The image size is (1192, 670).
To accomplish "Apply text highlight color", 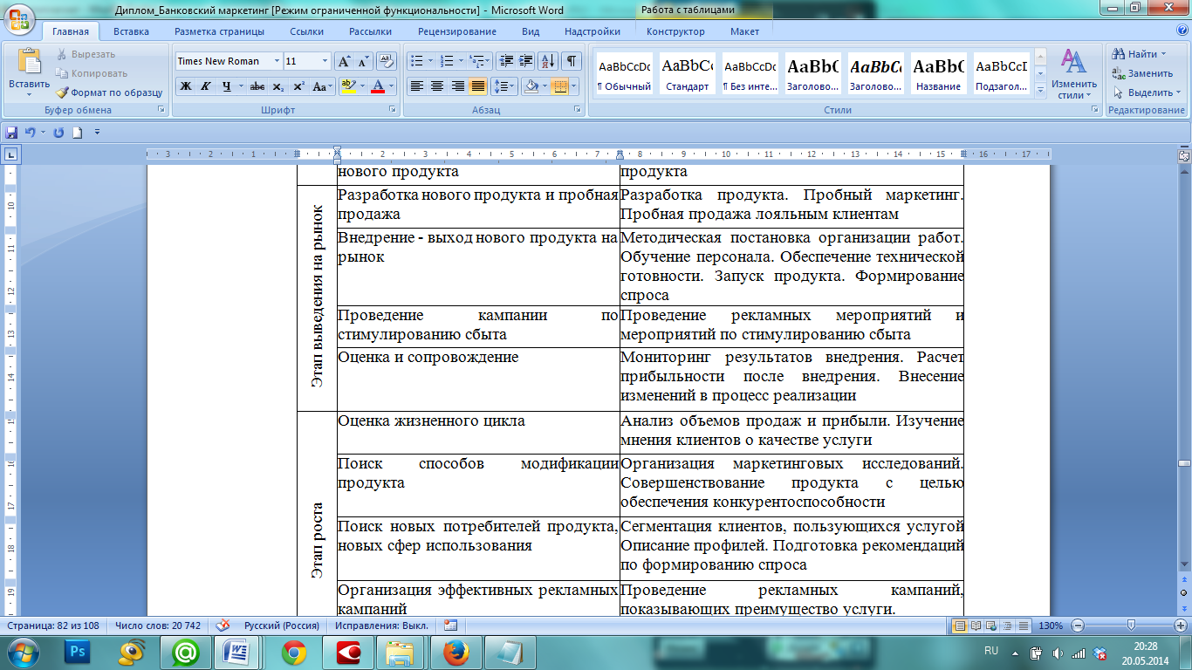I will coord(348,86).
